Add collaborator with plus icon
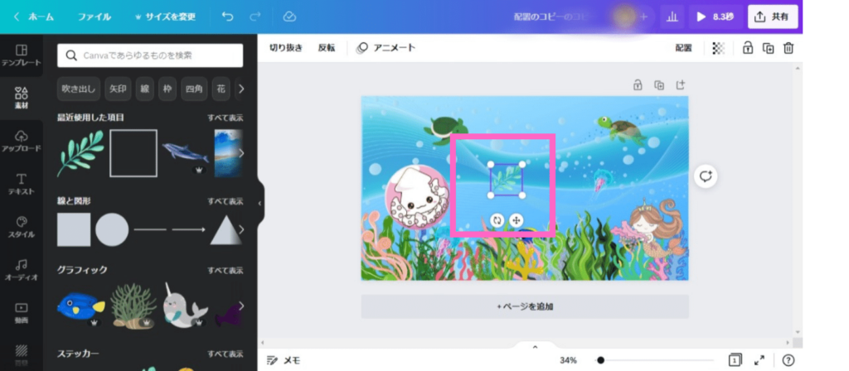Image resolution: width=849 pixels, height=371 pixels. click(643, 17)
